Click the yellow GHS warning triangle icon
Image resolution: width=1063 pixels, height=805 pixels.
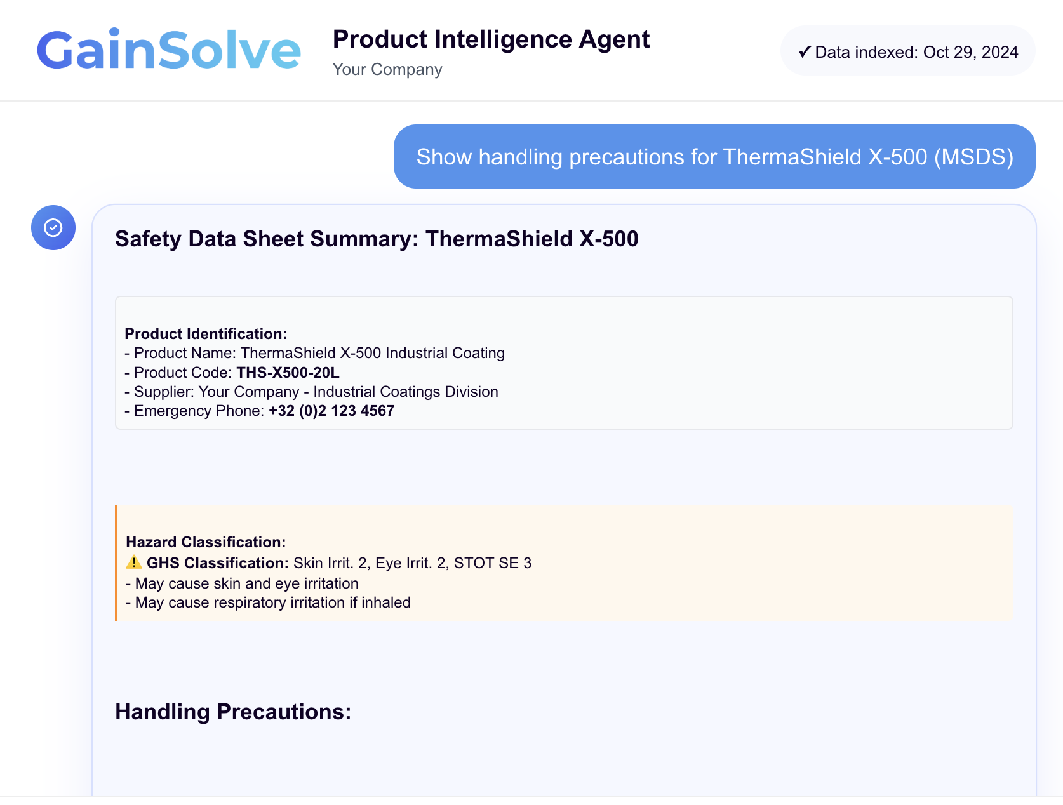pyautogui.click(x=134, y=562)
